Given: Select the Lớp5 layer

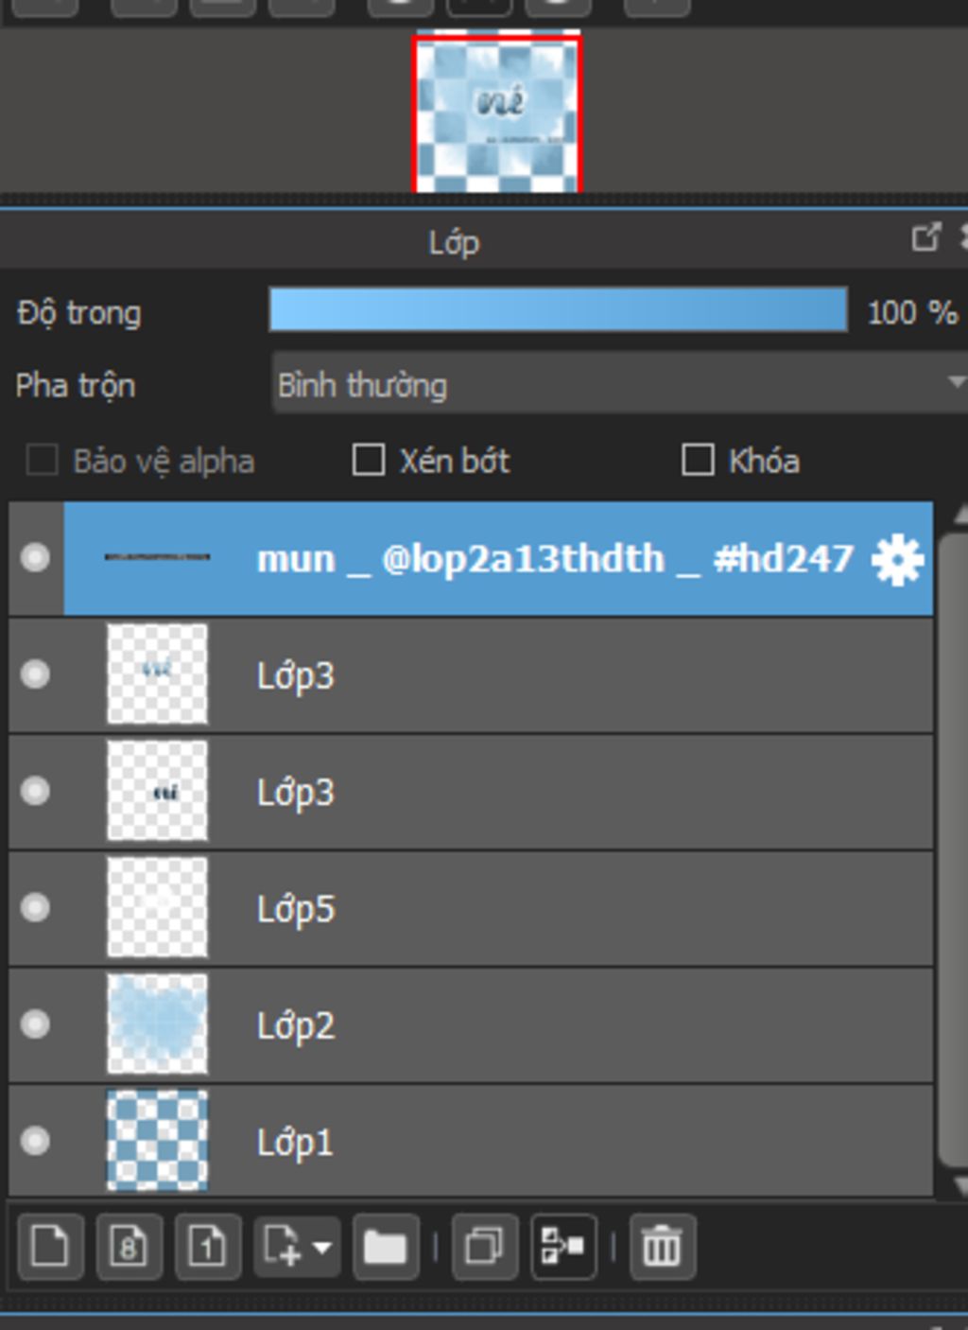Looking at the screenshot, I should click(x=471, y=908).
